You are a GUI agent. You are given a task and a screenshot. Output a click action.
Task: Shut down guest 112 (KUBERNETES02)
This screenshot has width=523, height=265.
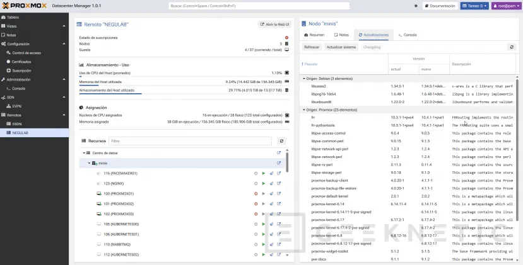pyautogui.click(x=256, y=255)
